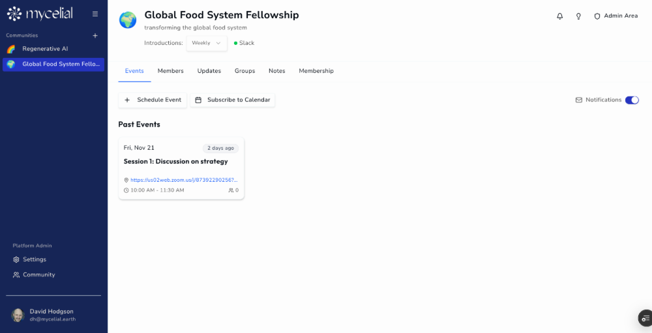Click Subscribe to Calendar button
Screen dimensions: 652x333
[233, 100]
